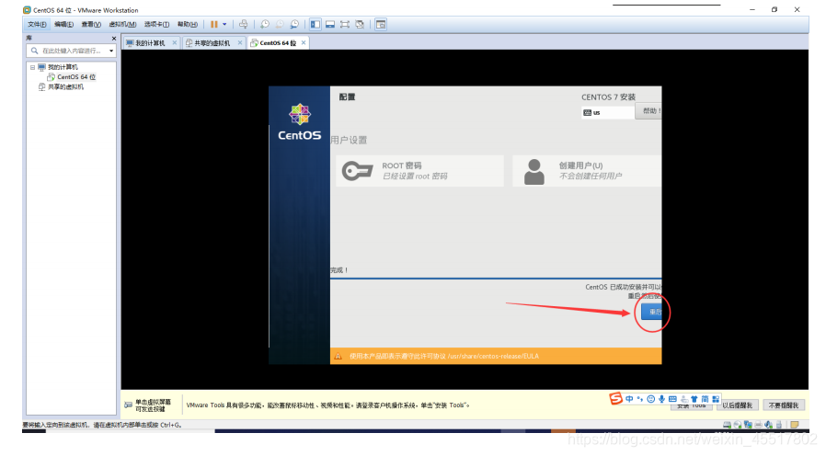Toggle the thumbnail bar view icon
Viewport: 826px width, 456px height.
(x=330, y=24)
